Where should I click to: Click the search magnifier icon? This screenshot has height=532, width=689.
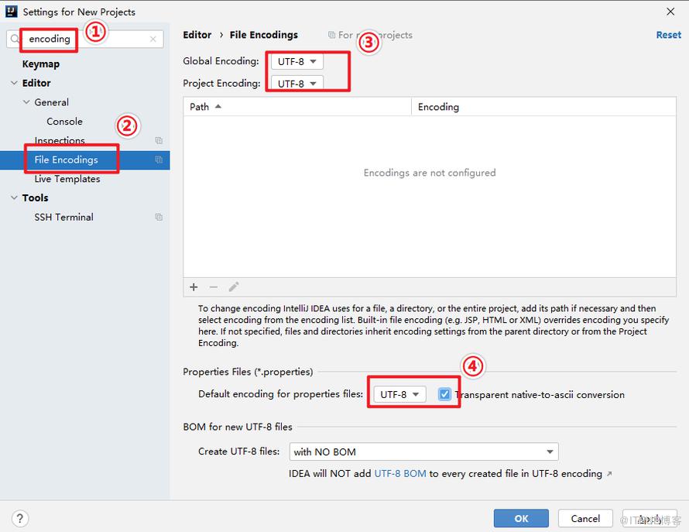[x=15, y=39]
